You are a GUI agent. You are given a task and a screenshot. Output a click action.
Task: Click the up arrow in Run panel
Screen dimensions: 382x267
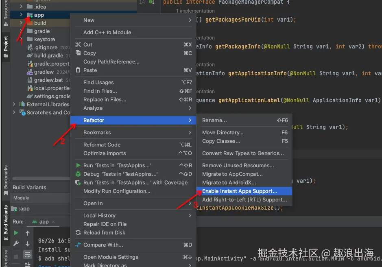[28, 233]
